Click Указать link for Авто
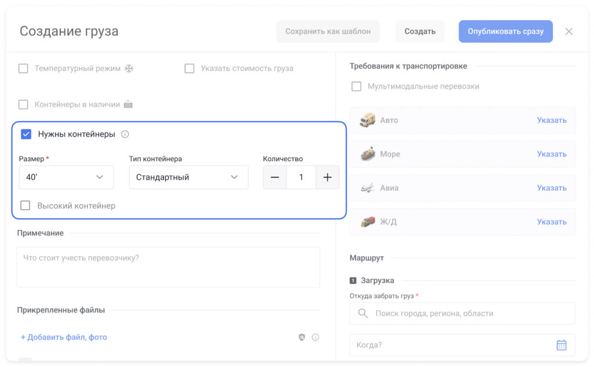The image size is (594, 367). coord(552,120)
